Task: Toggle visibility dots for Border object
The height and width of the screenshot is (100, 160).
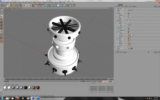Action: (126, 10)
